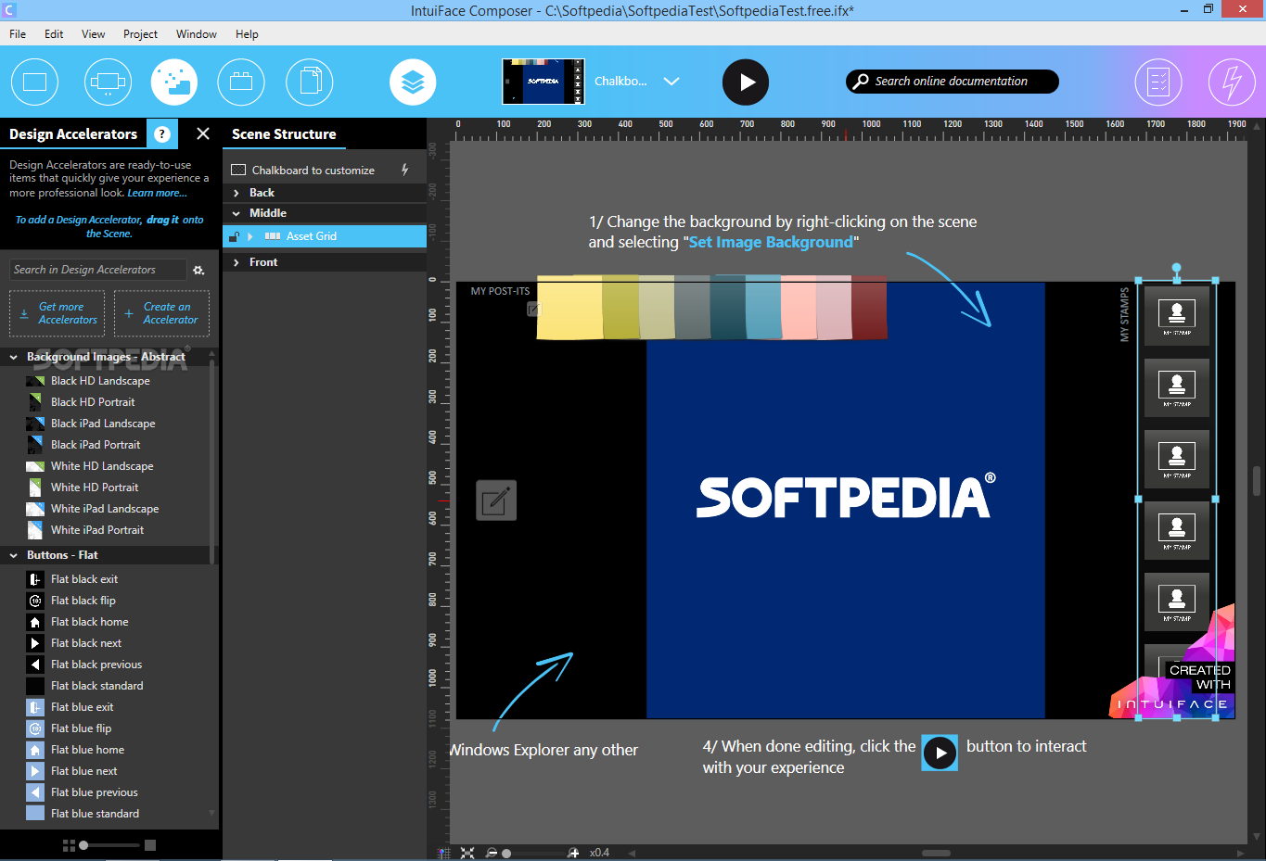
Task: Open the Help menu
Action: tap(247, 34)
